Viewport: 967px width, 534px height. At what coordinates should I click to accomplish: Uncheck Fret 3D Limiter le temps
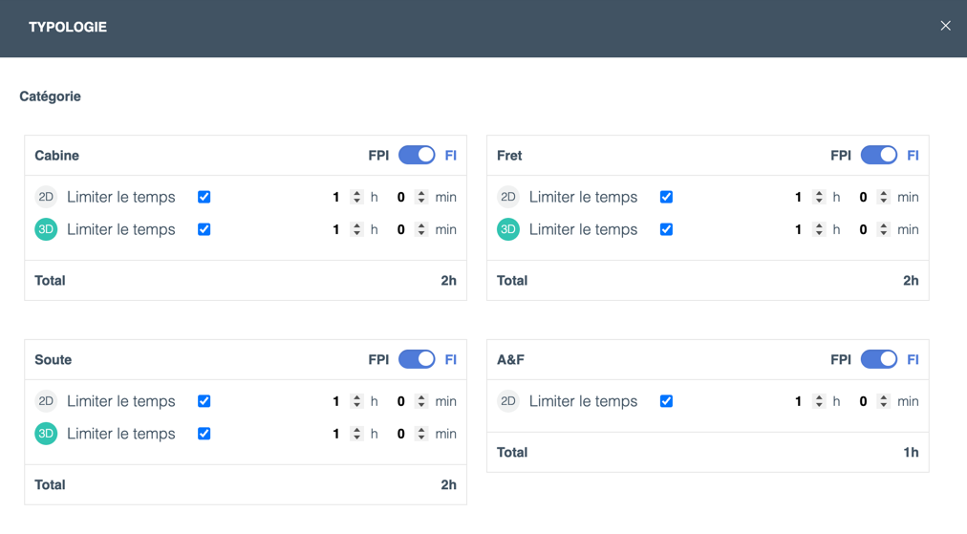[666, 229]
